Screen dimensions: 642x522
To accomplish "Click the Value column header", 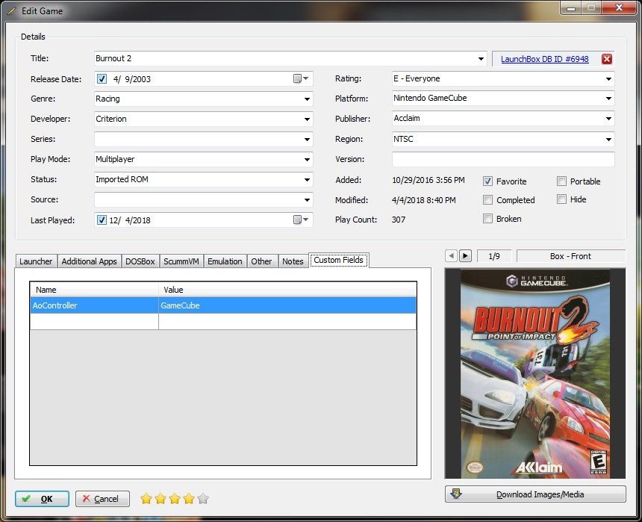I will click(x=287, y=290).
